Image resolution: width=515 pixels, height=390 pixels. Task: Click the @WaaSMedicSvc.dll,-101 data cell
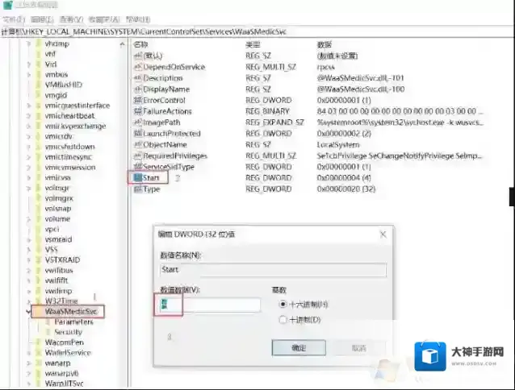pyautogui.click(x=360, y=78)
